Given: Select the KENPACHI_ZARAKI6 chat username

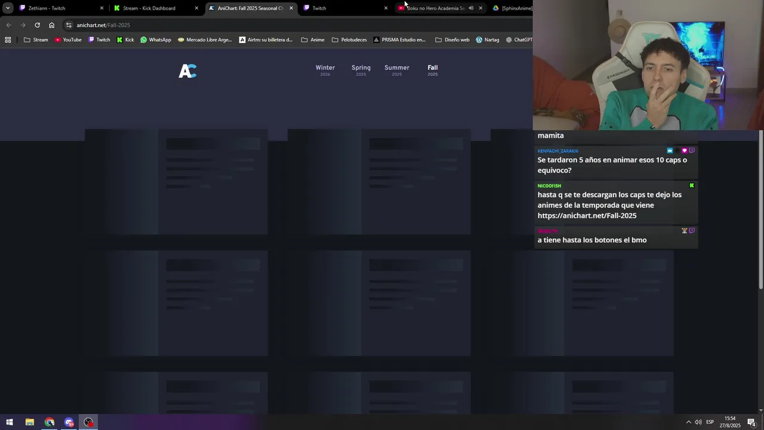Looking at the screenshot, I should point(557,151).
